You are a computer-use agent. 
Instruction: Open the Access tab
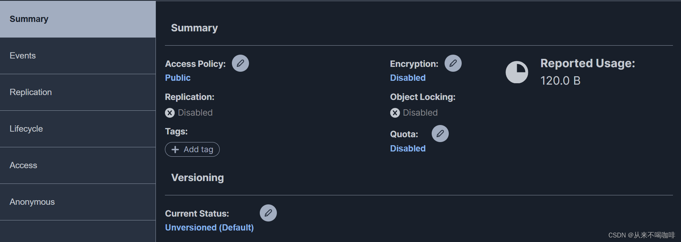(78, 165)
